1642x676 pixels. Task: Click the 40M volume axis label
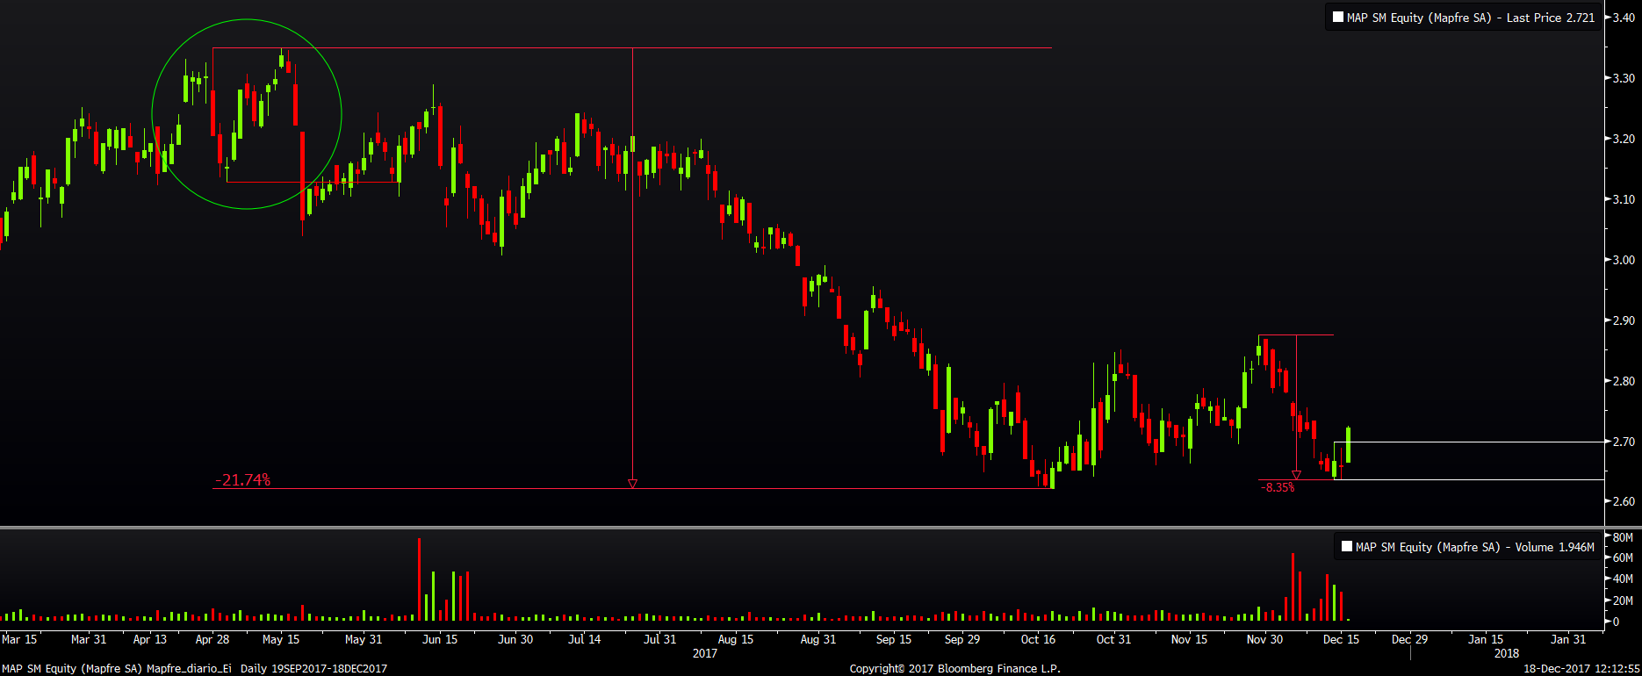pos(1624,579)
